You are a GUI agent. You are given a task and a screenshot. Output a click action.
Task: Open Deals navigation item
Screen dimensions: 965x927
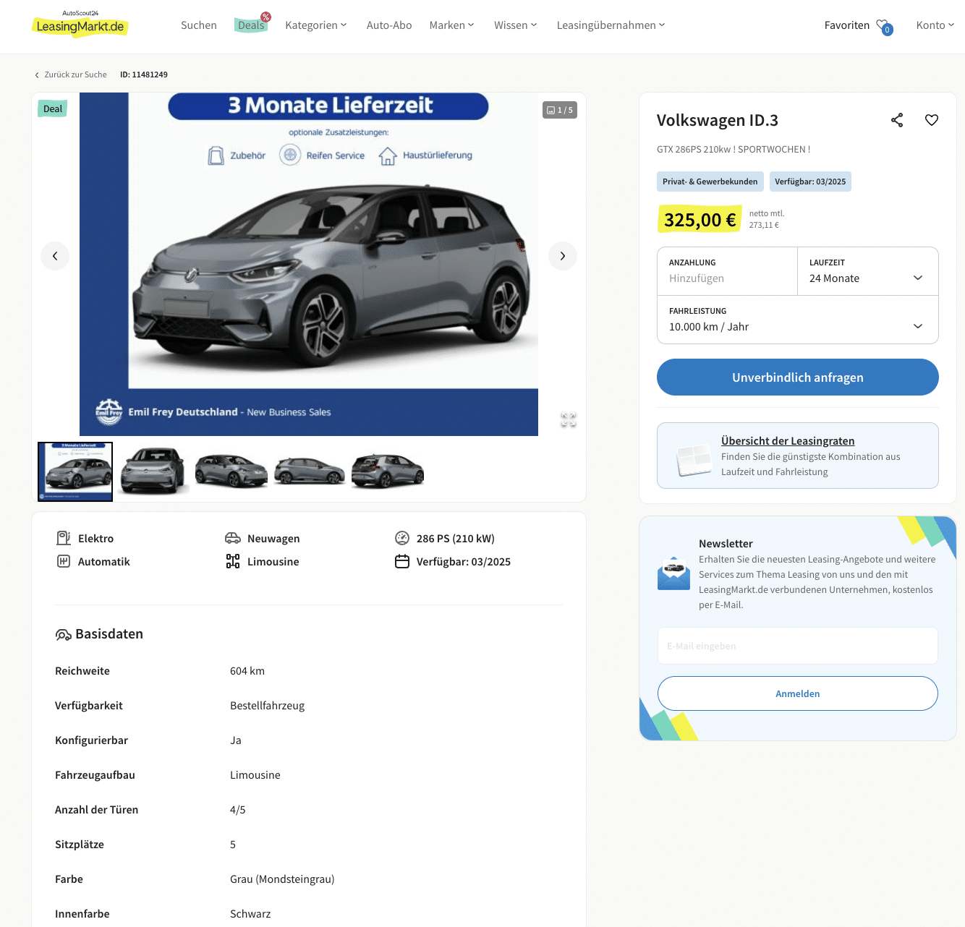[251, 25]
